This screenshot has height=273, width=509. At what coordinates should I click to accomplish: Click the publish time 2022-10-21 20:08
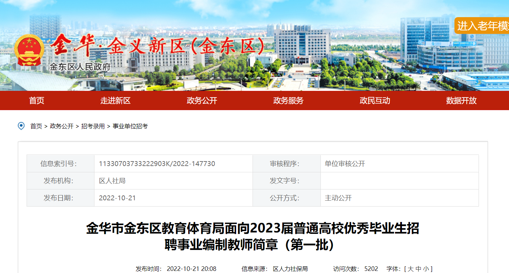pyautogui.click(x=191, y=269)
